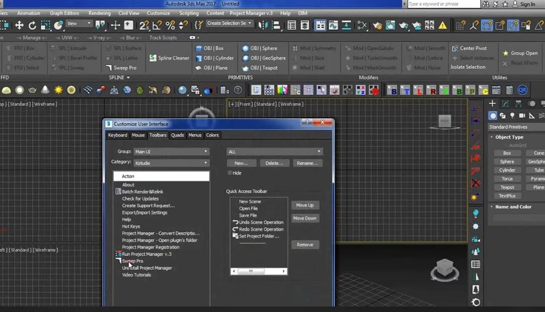Click the Remove button
Viewport: 545px width, 312px height.
[x=305, y=245]
